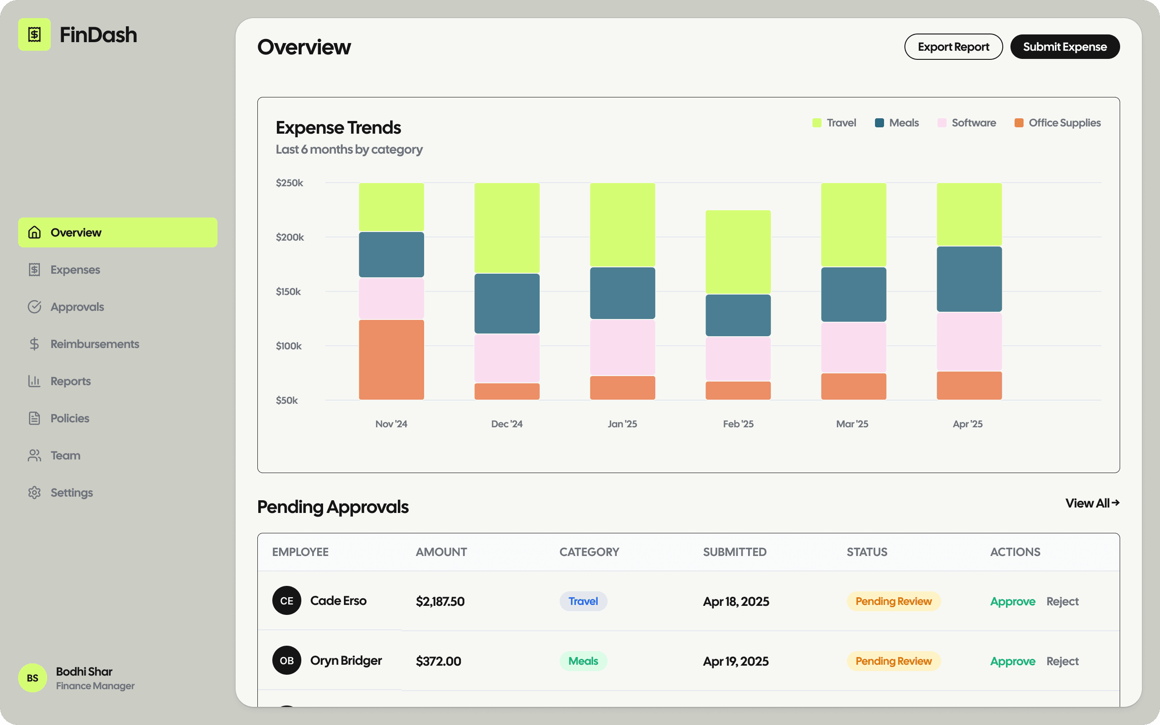Click the Apr '25 Meals bar segment
Screen dimensions: 1160x725
[x=969, y=279]
